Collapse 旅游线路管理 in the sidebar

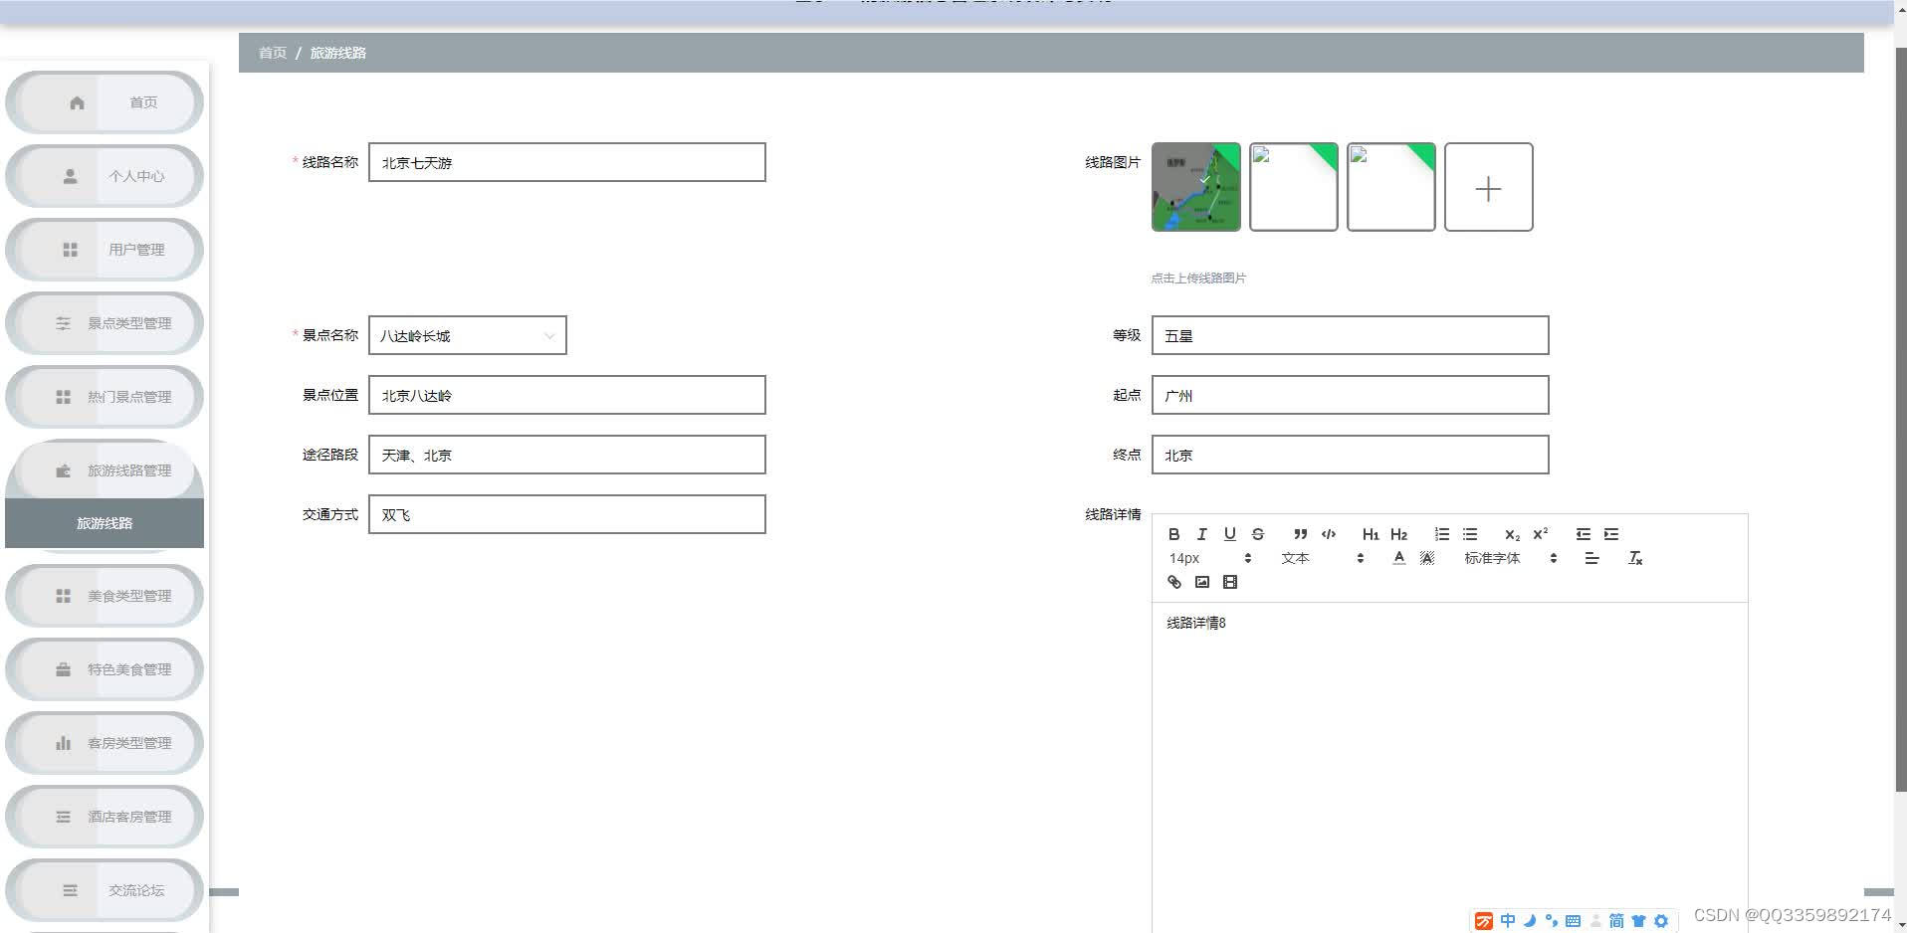(105, 469)
